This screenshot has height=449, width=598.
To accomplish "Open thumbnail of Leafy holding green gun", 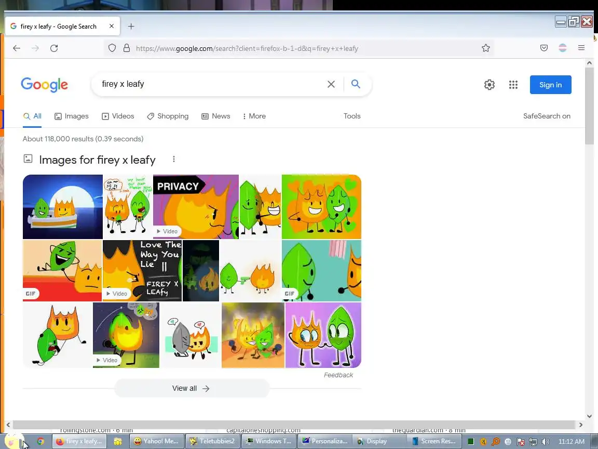I will [x=250, y=270].
